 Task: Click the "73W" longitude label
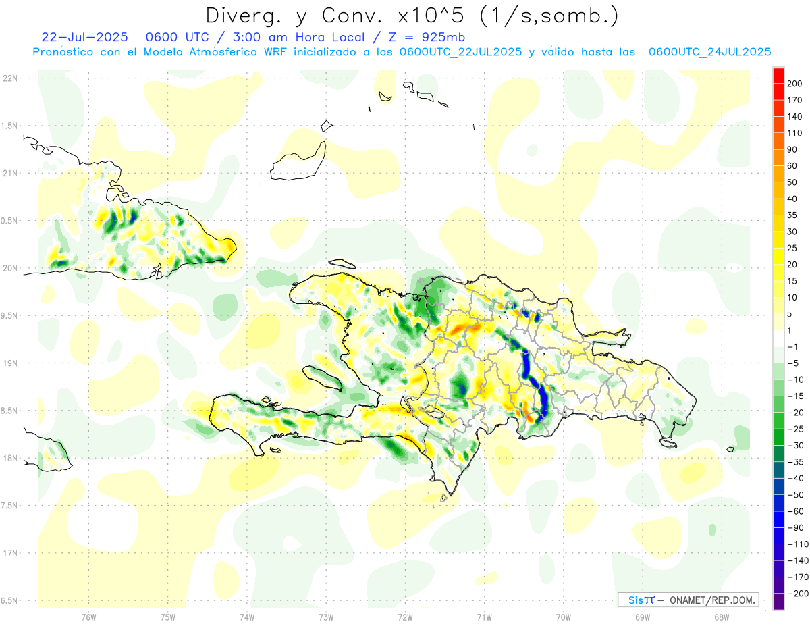pos(326,617)
